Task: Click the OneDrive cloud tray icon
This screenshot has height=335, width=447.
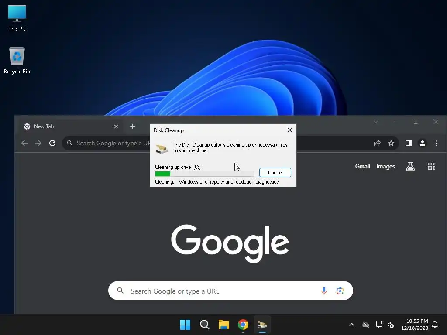Action: [x=366, y=325]
